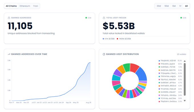Screen dimensions: 194x112
Task: Click the 9.5% share for TTiDLWE6 wallet
Action: (180, 64)
